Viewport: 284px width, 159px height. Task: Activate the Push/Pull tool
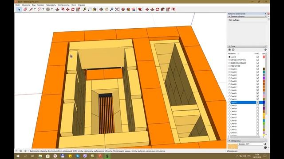57,9
